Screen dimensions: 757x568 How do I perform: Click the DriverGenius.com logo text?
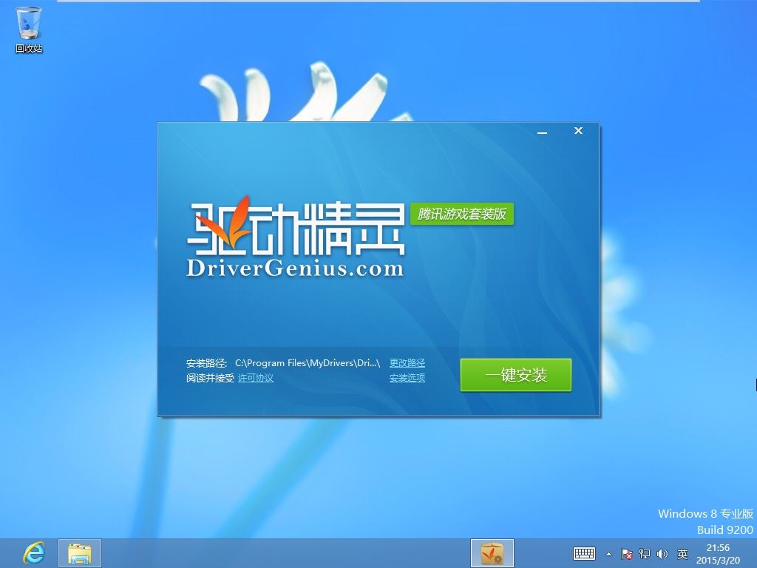coord(295,268)
